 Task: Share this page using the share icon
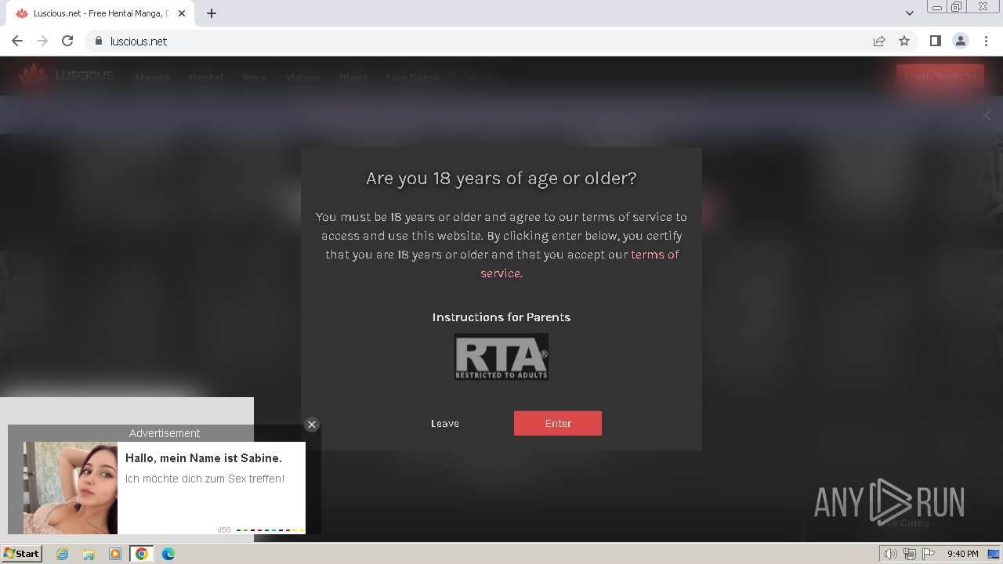pos(879,41)
